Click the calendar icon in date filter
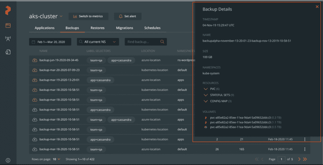The width and height of the screenshot is (323, 165). point(33,42)
